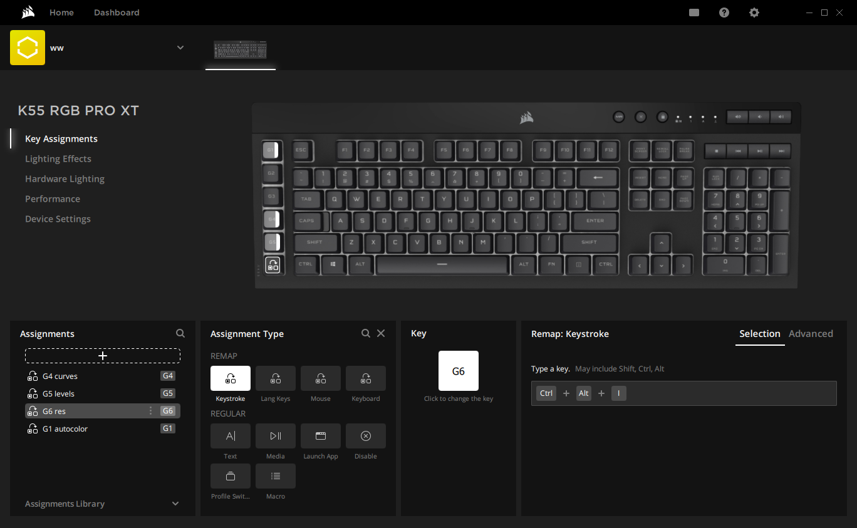Viewport: 857px width, 528px height.
Task: Click the Windows lock key on keyboard image
Action: [662, 116]
